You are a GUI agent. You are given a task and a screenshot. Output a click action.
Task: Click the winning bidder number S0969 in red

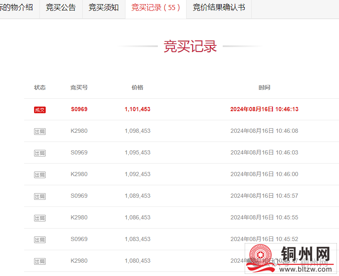(79, 109)
